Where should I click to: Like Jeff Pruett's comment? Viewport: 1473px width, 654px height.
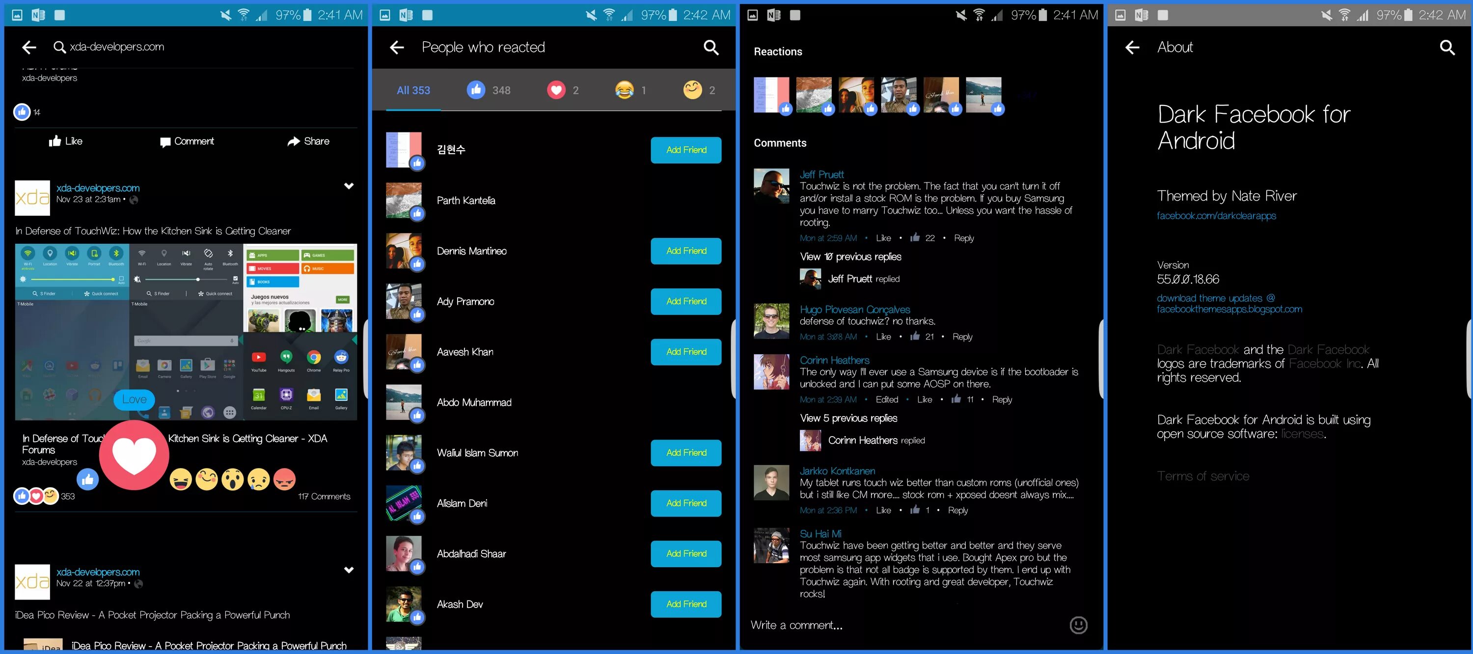pyautogui.click(x=883, y=238)
